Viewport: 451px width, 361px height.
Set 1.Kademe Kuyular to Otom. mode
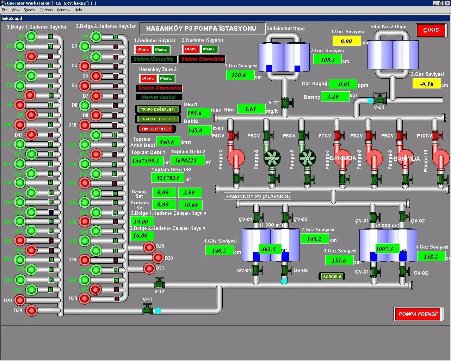(143, 50)
